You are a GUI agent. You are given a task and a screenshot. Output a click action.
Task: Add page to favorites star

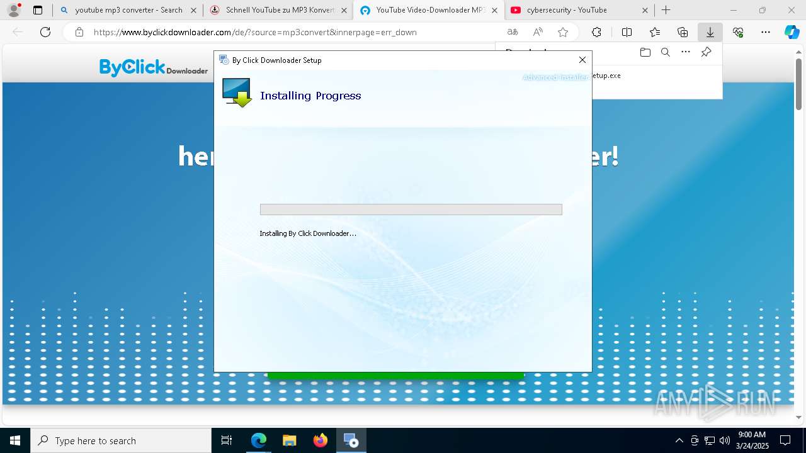tap(563, 32)
